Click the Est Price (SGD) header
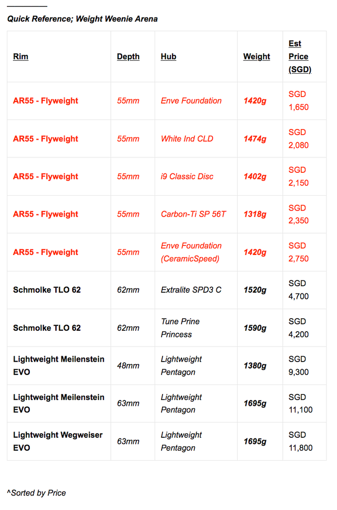The image size is (337, 510). (300, 57)
